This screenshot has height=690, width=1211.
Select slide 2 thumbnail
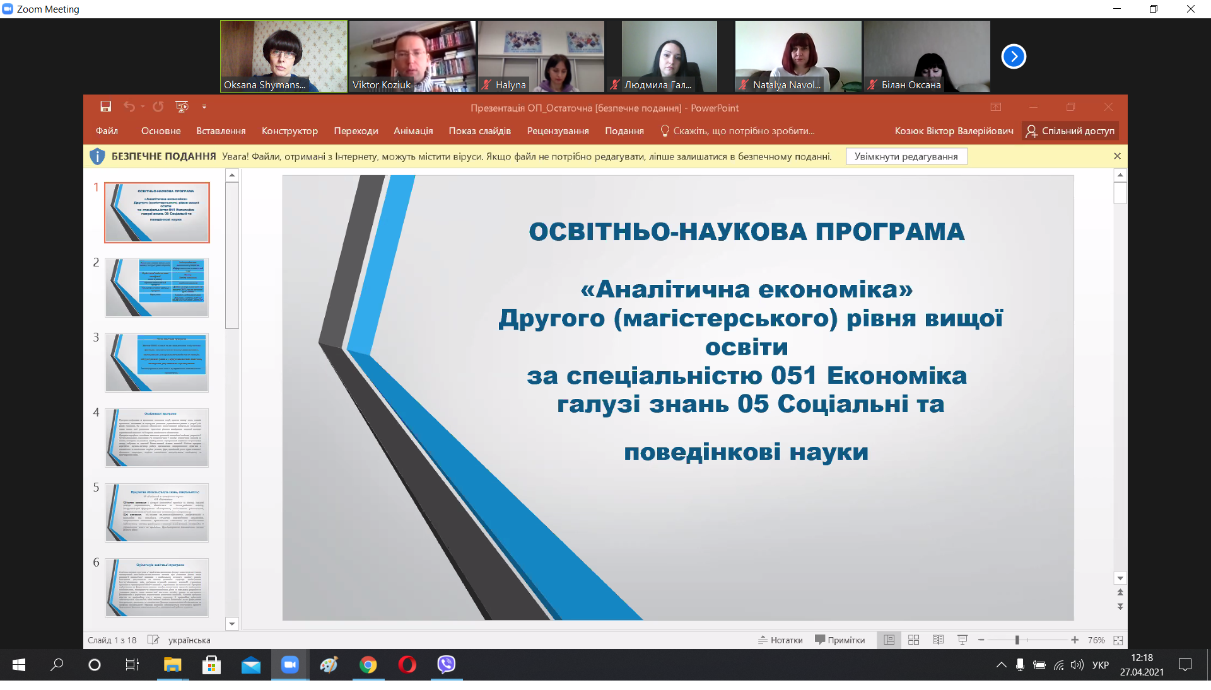pyautogui.click(x=157, y=287)
